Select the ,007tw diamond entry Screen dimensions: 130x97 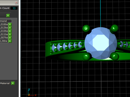4,38
